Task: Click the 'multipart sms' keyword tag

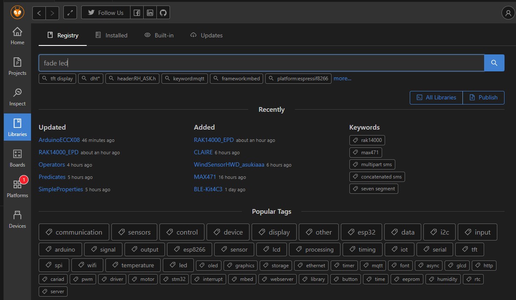Action: click(372, 164)
